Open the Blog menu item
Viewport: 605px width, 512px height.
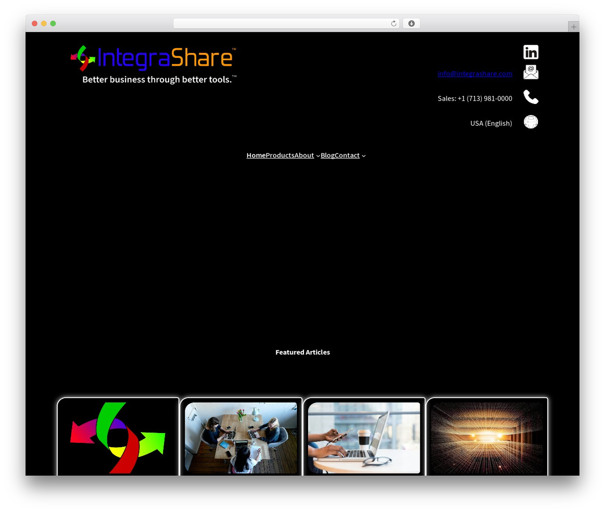pos(328,155)
